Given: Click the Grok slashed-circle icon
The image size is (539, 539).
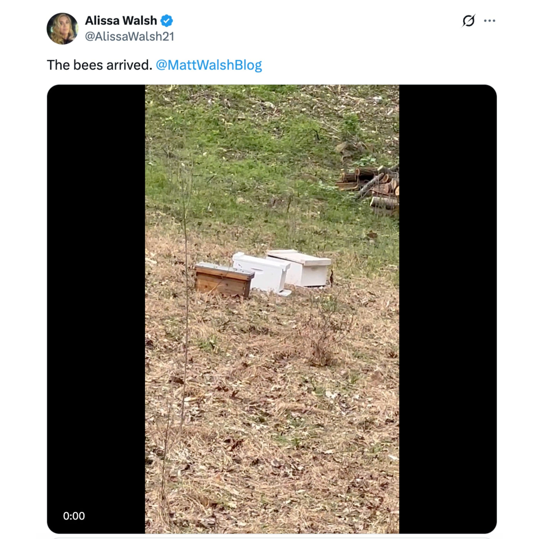Looking at the screenshot, I should (x=468, y=21).
